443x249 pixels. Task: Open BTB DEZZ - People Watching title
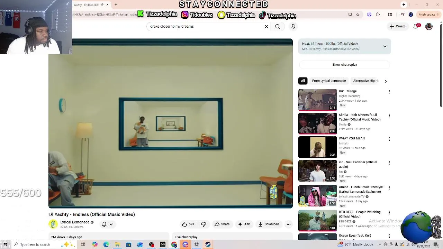(360, 214)
